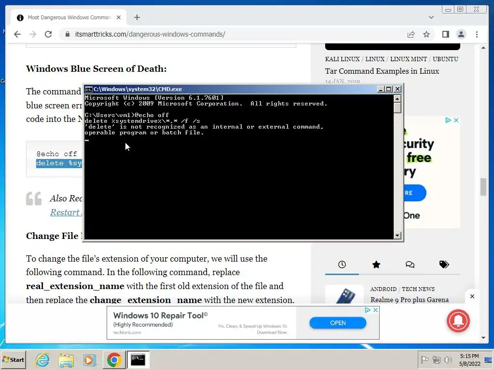Switch to Chrome via taskbar icon

[114, 359]
